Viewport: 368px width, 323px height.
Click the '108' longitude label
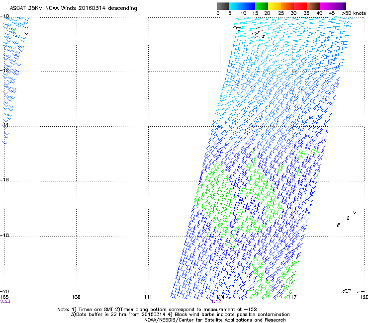[x=76, y=297]
